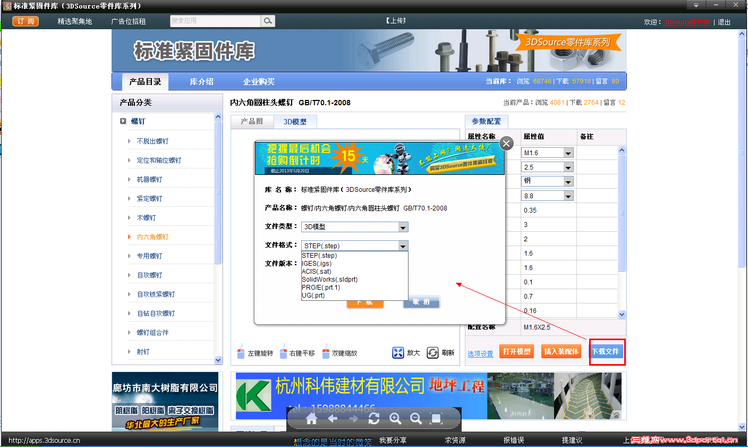The image size is (748, 447).
Task: Open the 文件类型 3D模型 dropdown
Action: click(403, 226)
